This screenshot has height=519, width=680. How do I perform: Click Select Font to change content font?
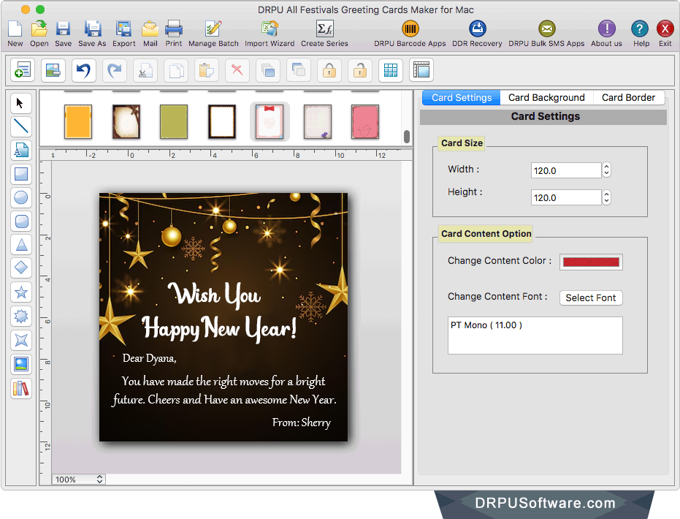click(591, 298)
